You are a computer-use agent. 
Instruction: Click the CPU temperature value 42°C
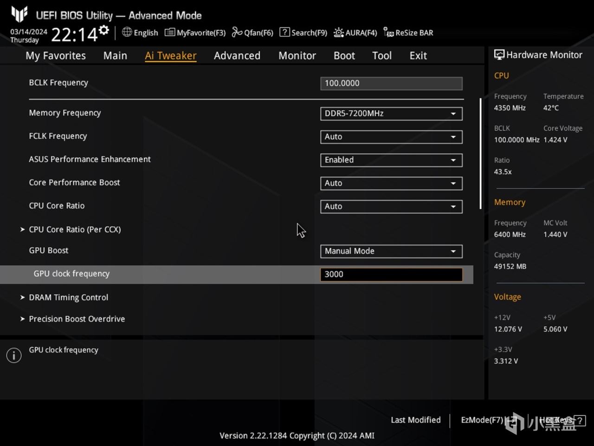pyautogui.click(x=551, y=108)
